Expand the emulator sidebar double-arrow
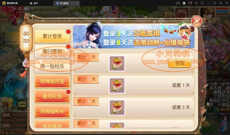The height and width of the screenshot is (135, 230). (227, 3)
